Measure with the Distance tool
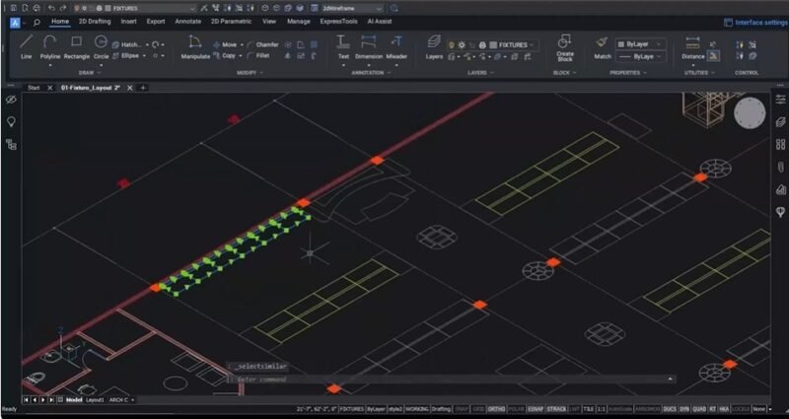This screenshot has height=419, width=789. coord(693,47)
